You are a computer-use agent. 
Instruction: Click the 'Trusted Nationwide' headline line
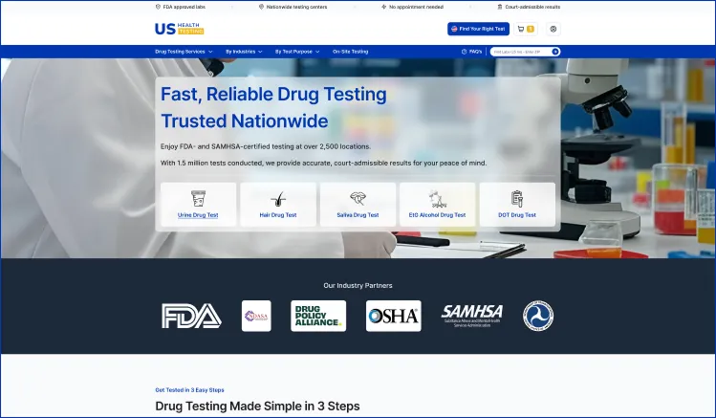tap(245, 121)
